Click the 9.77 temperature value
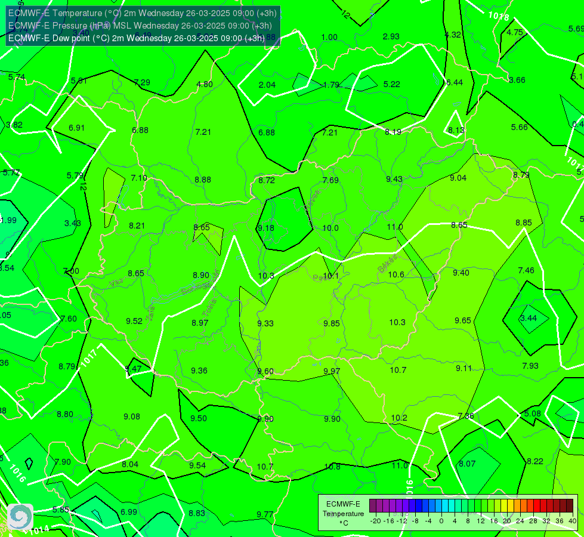Viewport: 584px width, 537px height. click(265, 515)
